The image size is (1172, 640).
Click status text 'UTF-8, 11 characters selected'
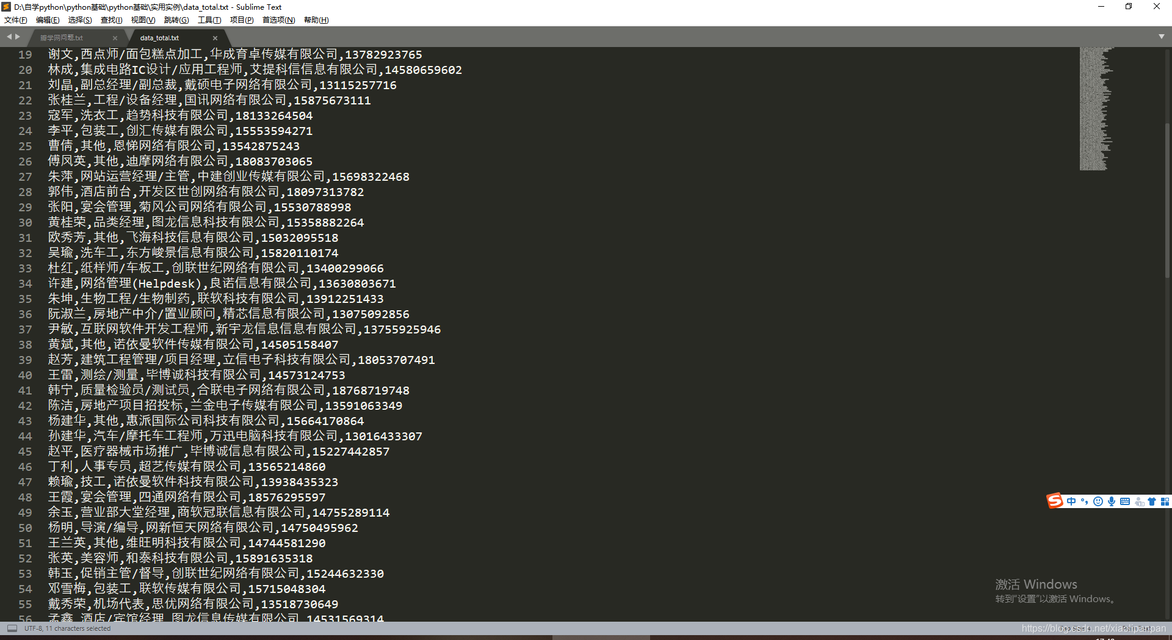pyautogui.click(x=68, y=628)
